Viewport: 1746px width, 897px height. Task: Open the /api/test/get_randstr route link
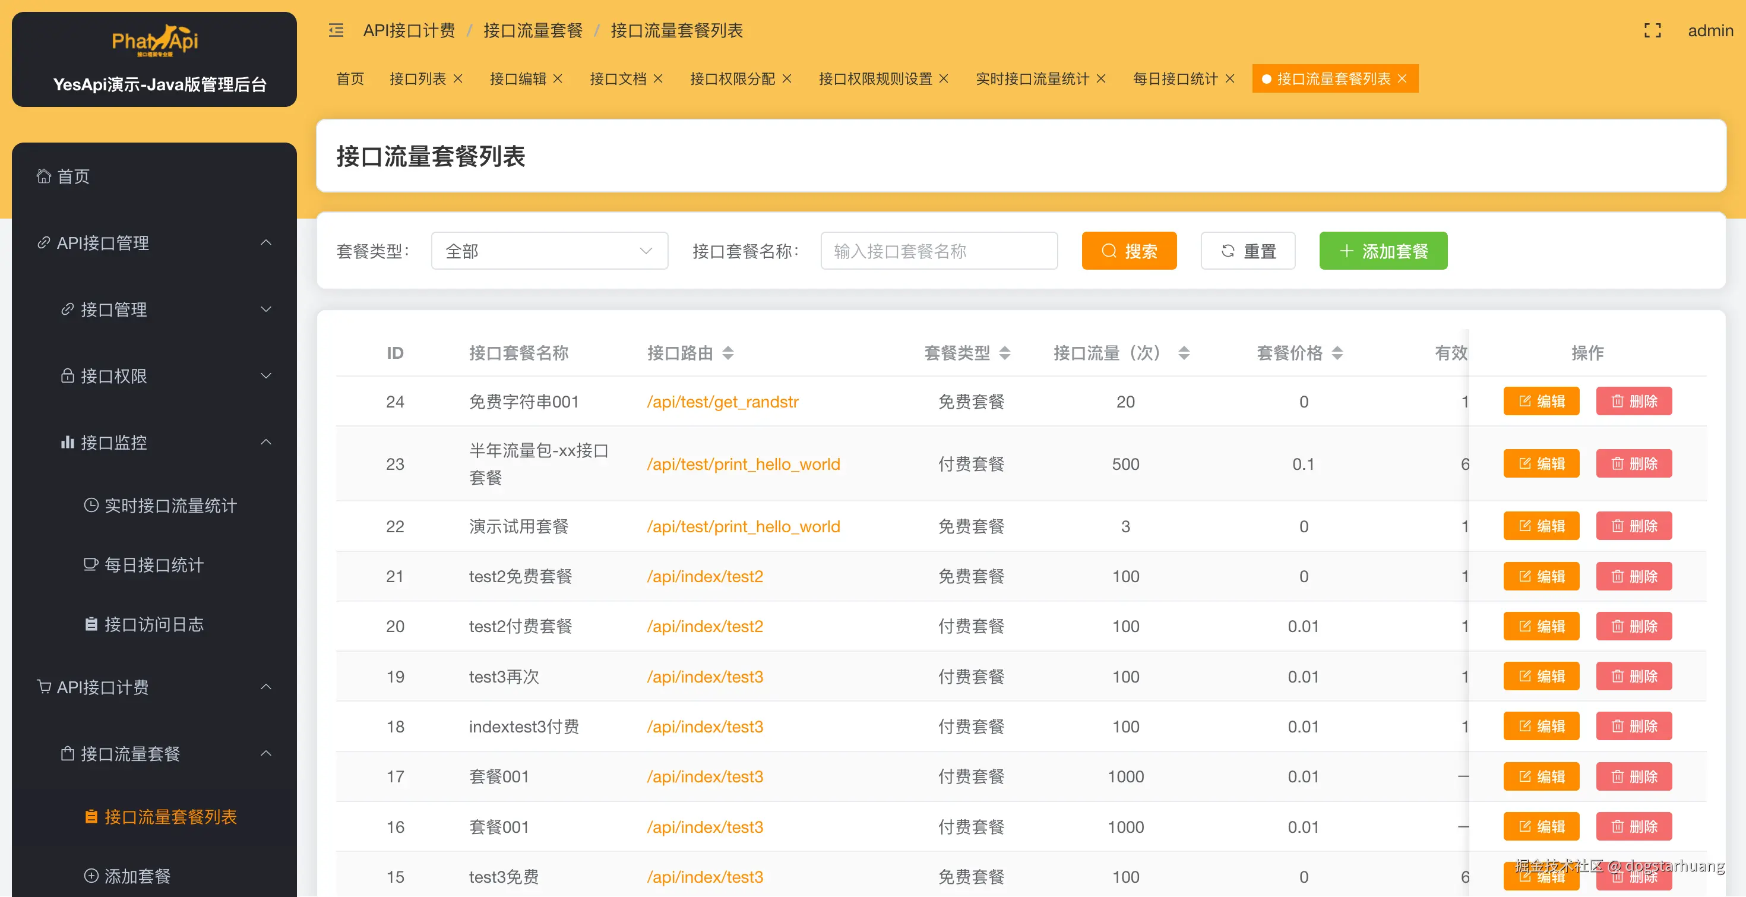tap(723, 402)
